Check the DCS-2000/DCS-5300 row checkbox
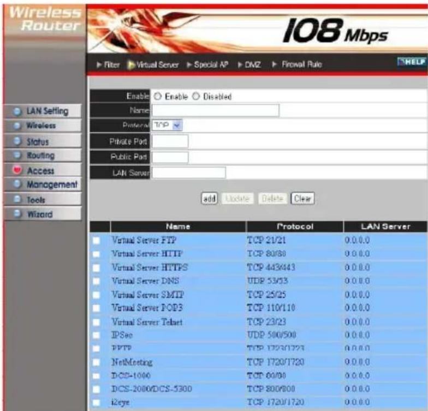Image resolution: width=428 pixels, height=411 pixels. 96,389
